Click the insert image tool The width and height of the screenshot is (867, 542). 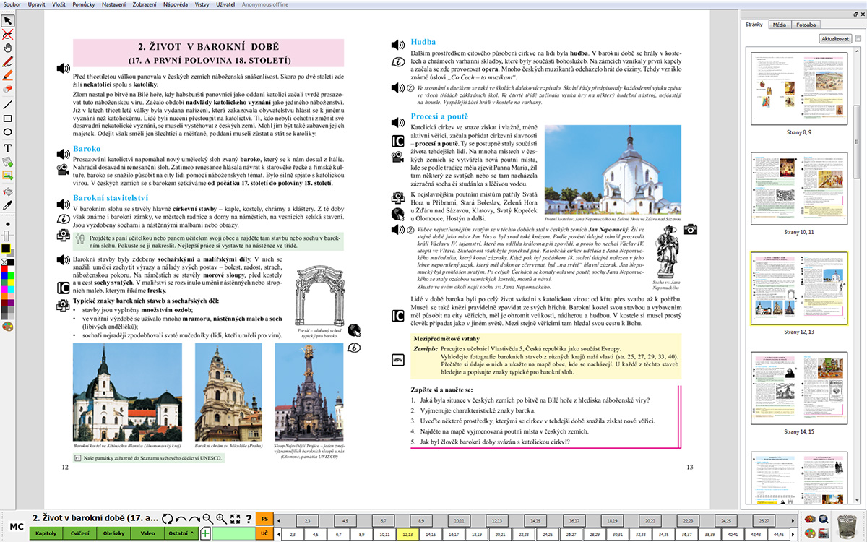(8, 175)
